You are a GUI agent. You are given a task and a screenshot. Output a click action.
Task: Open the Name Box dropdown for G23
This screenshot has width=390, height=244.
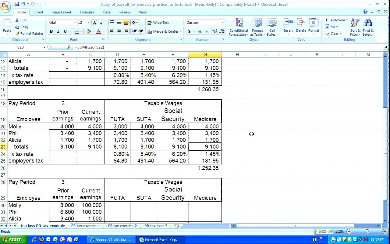pos(44,47)
